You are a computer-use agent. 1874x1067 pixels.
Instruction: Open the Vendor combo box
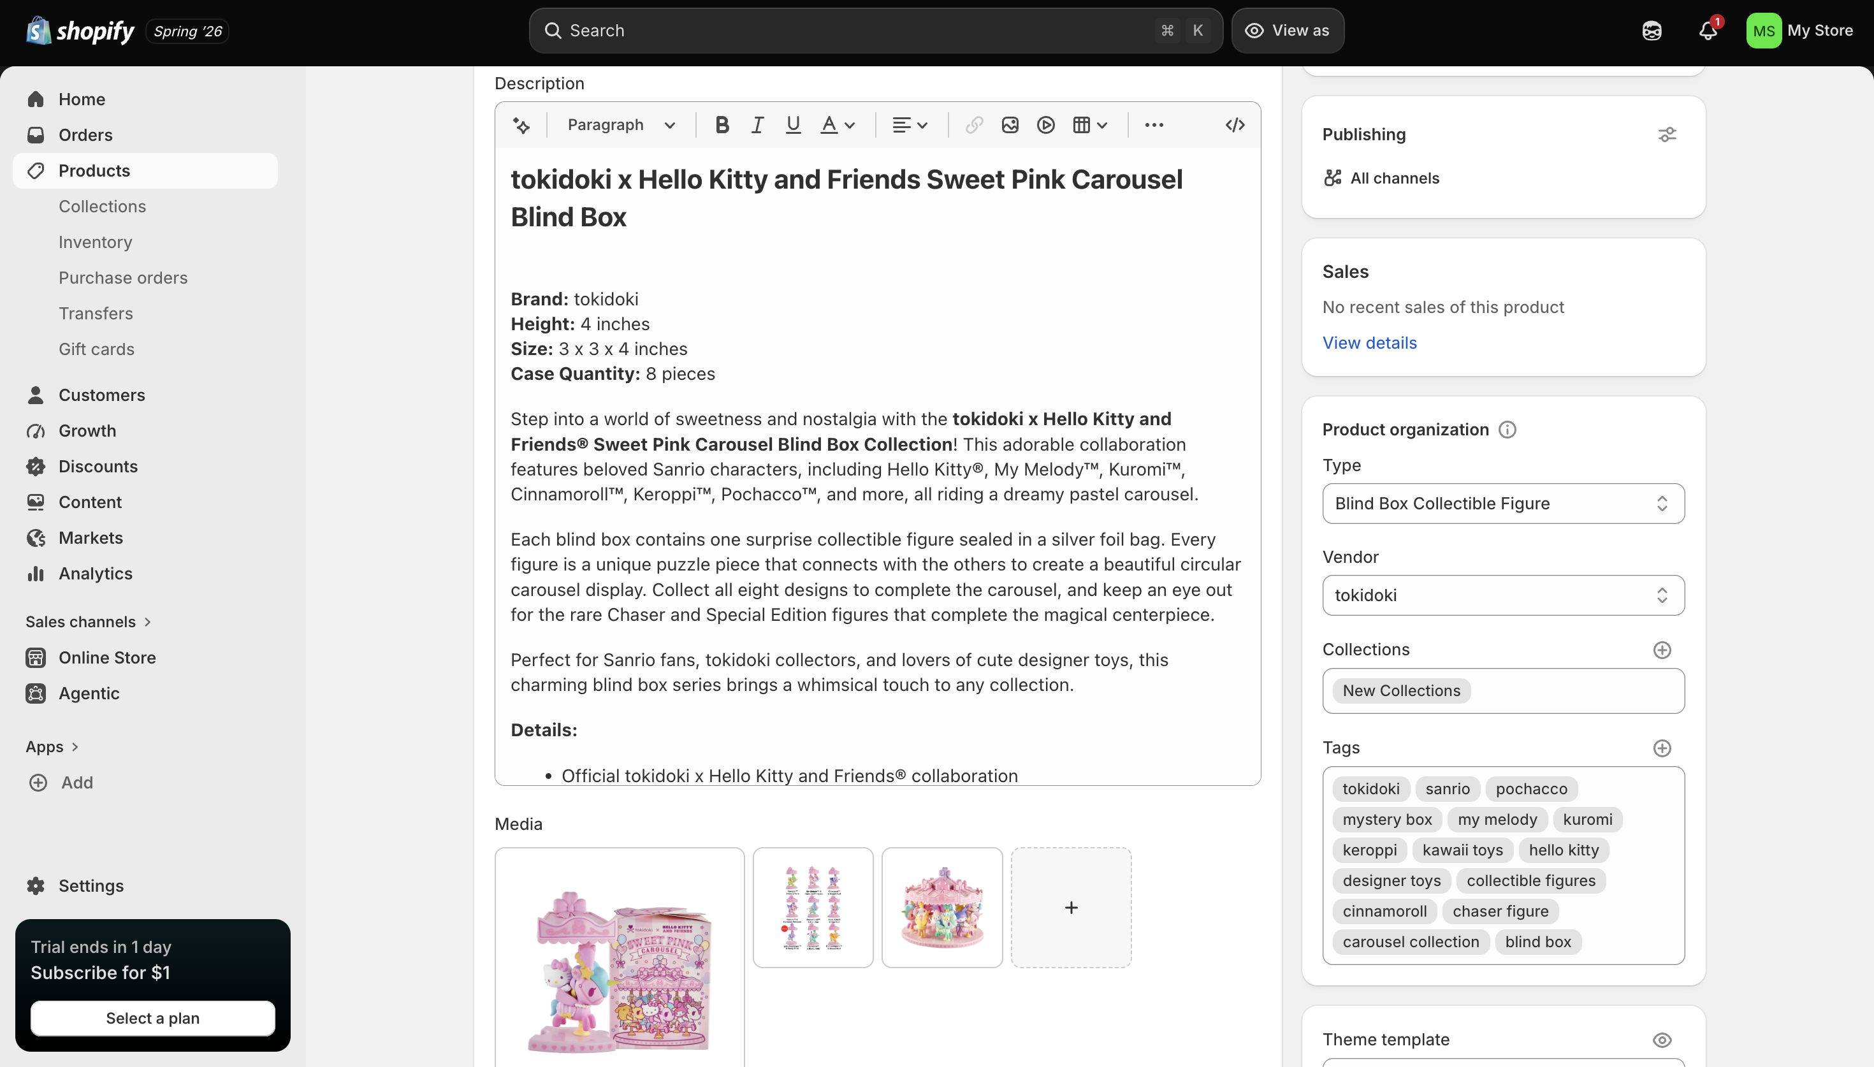(1502, 595)
